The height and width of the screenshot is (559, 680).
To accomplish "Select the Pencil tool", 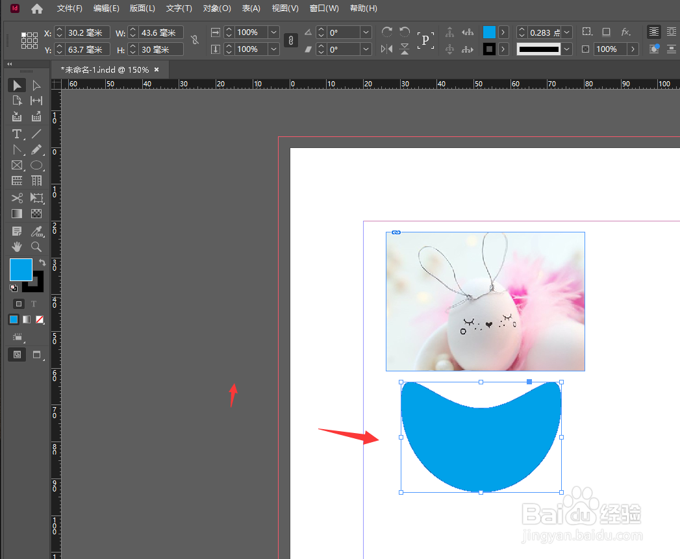I will coord(36,150).
